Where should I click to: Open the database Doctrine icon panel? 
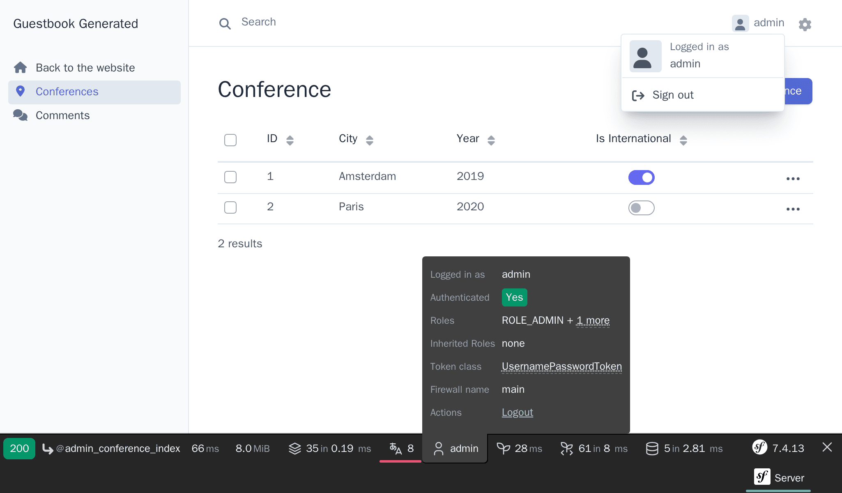652,449
